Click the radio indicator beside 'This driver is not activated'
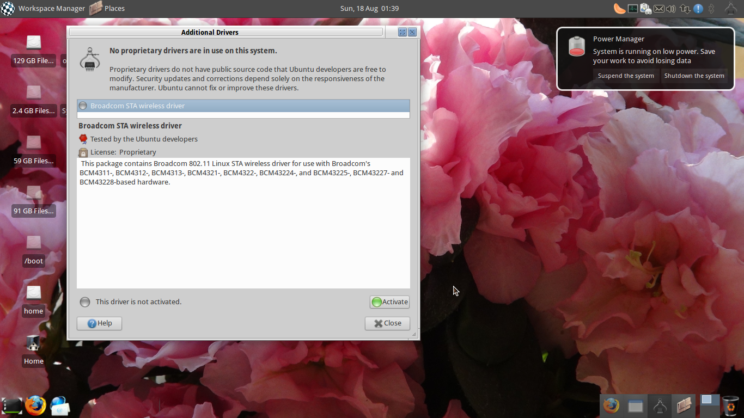Viewport: 744px width, 418px height. (85, 302)
